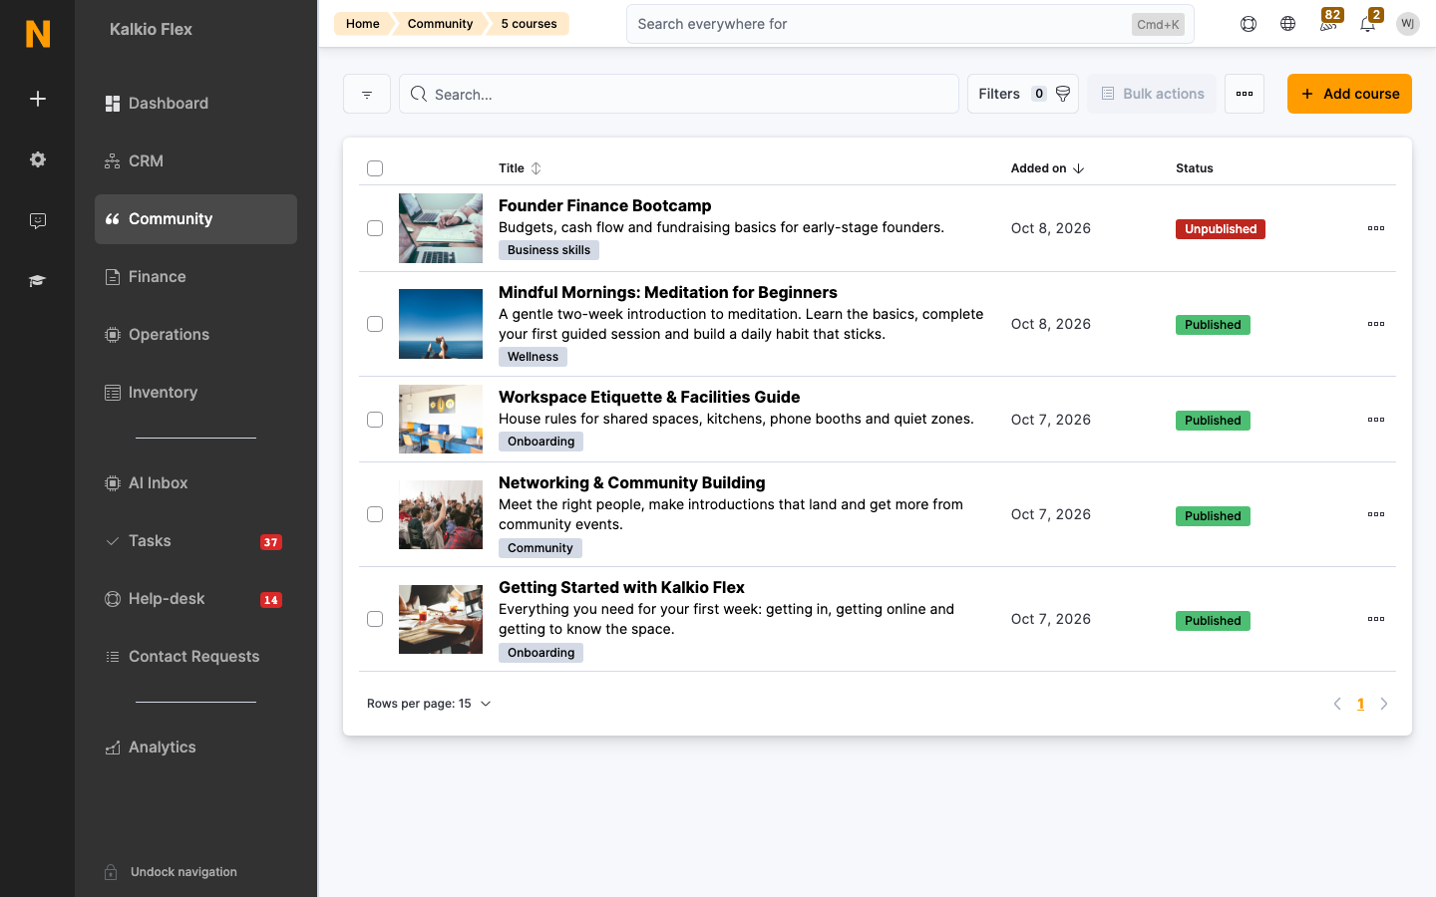
Task: Click the Bulk actions button
Action: 1152,94
